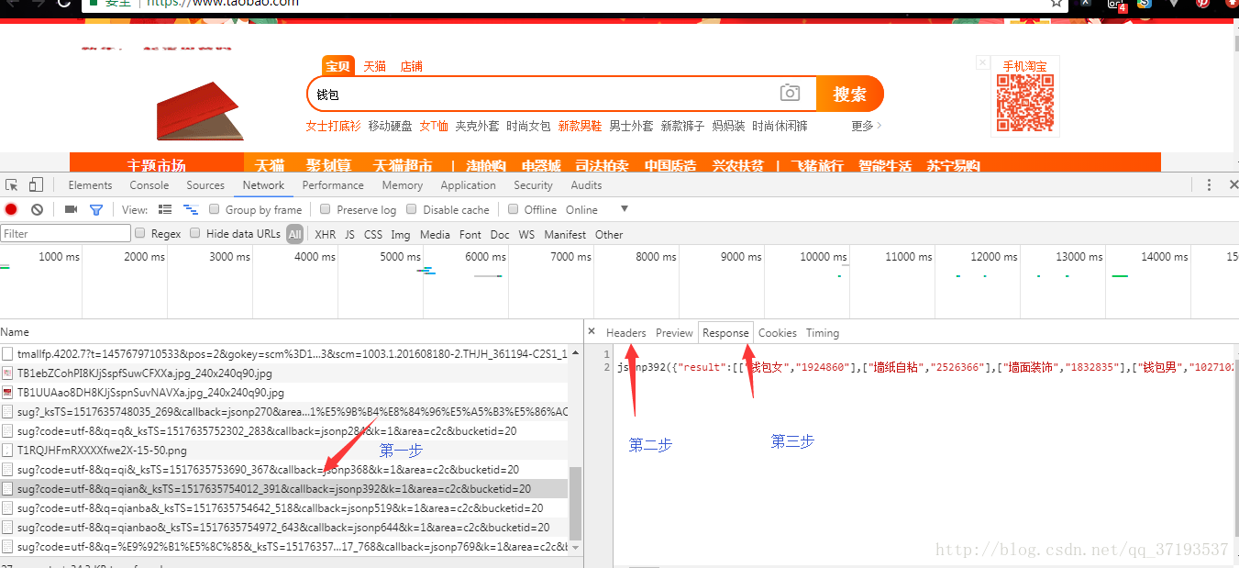Close the QR code popup
The image size is (1239, 568).
click(x=983, y=63)
